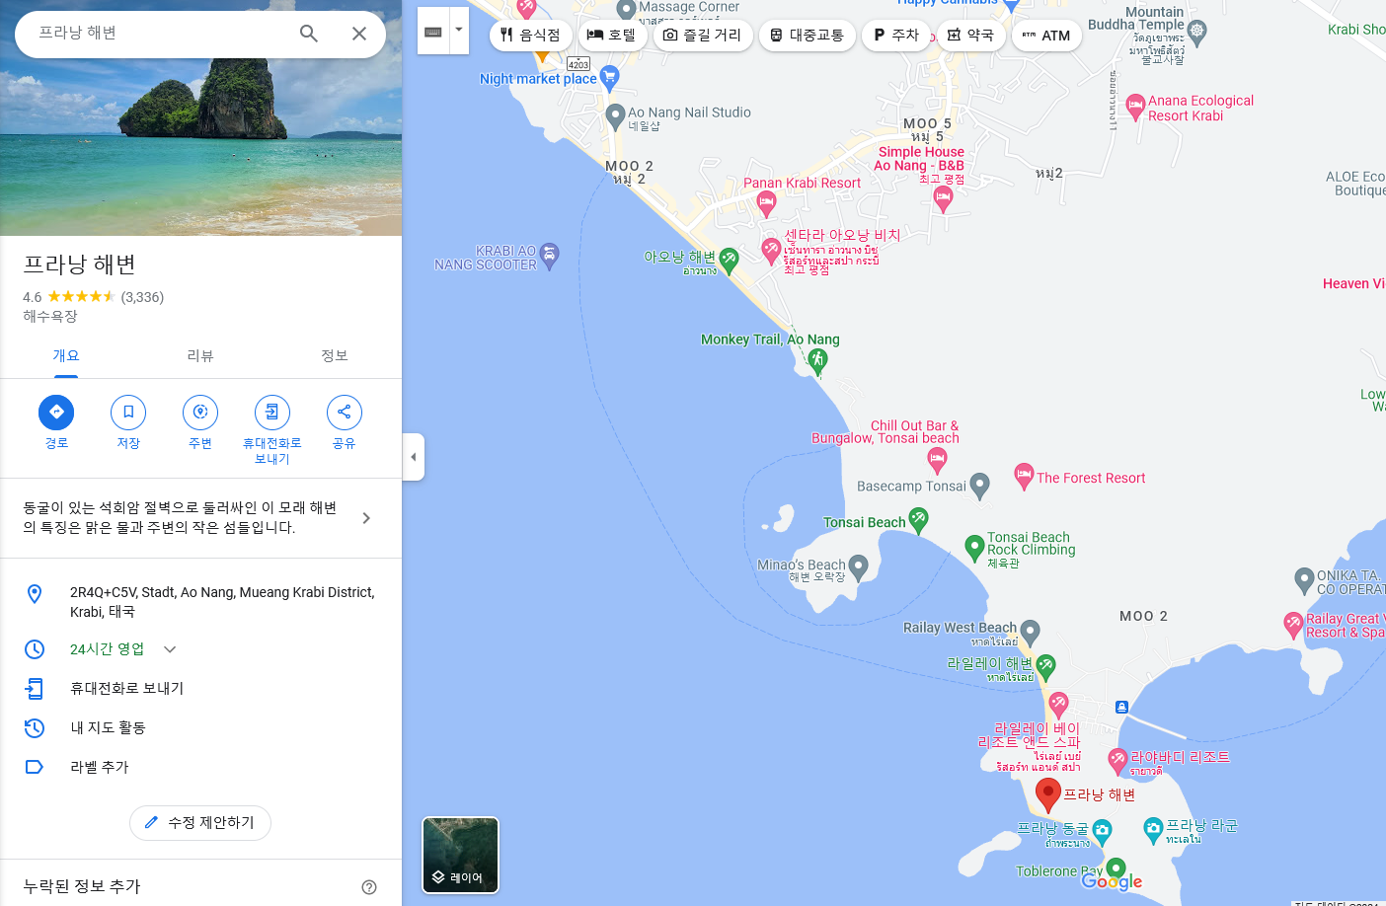This screenshot has height=906, width=1386.
Task: Click the 수정 제안하기 button
Action: click(x=200, y=823)
